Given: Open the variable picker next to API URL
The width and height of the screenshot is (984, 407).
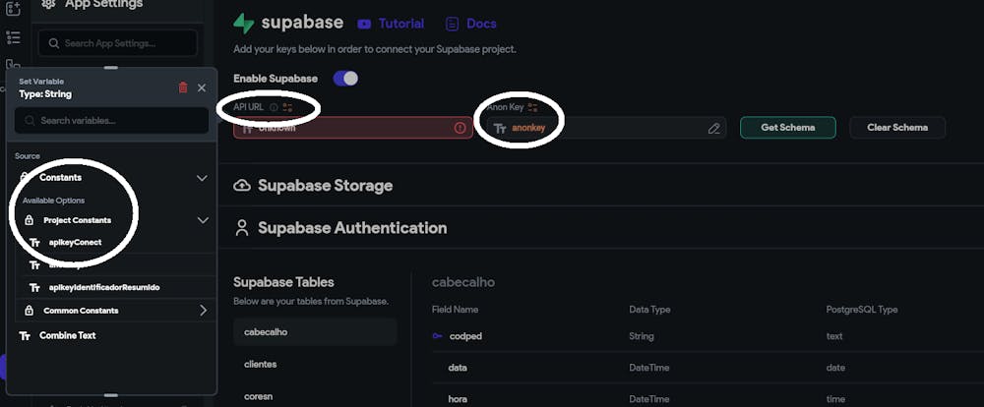Looking at the screenshot, I should (287, 107).
